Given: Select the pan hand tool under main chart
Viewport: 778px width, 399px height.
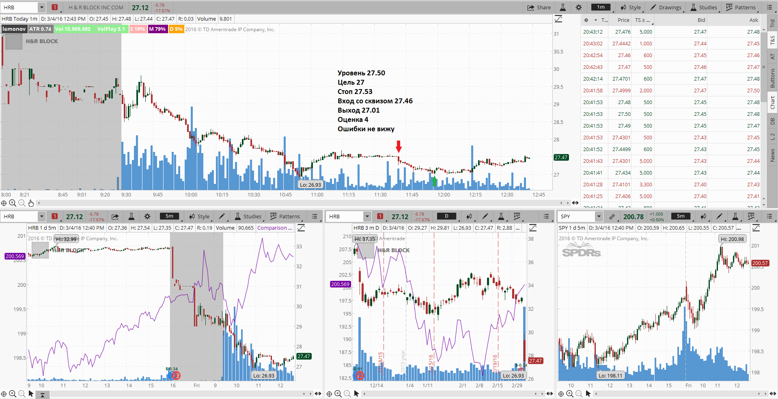Looking at the screenshot, I should point(31,203).
